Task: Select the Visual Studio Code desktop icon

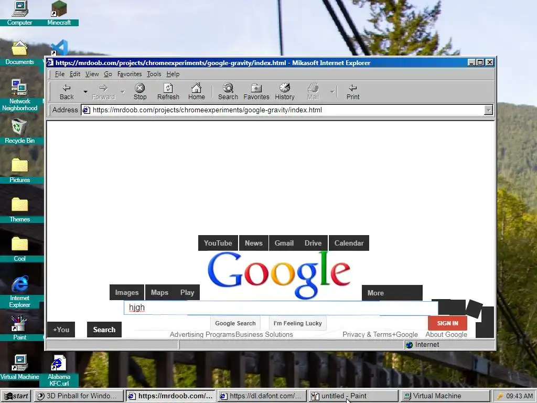Action: (60, 48)
